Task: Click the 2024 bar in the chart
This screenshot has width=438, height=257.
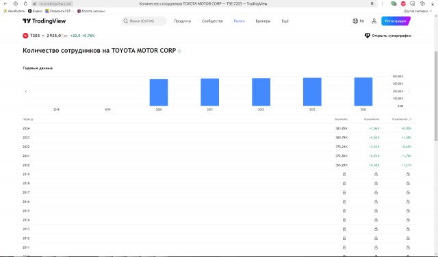Action: point(363,92)
